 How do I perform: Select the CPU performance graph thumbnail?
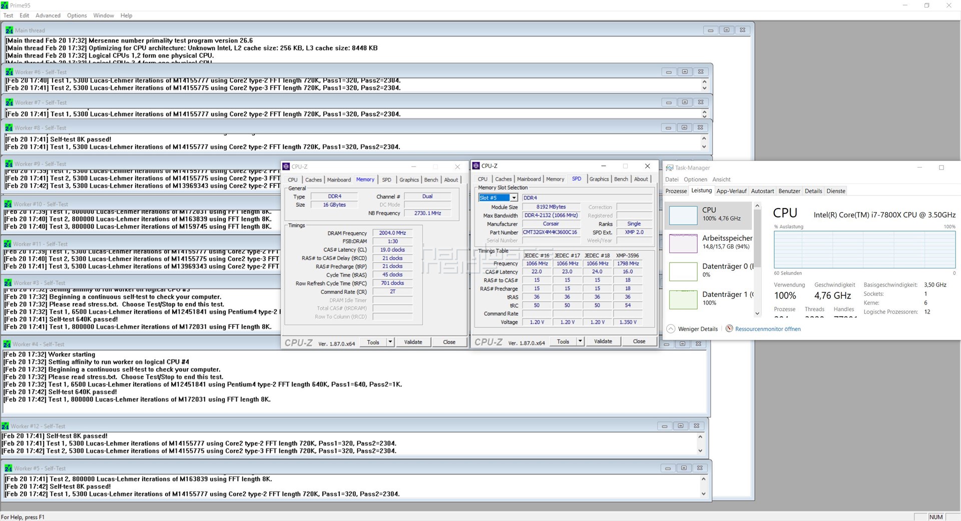[x=683, y=215]
